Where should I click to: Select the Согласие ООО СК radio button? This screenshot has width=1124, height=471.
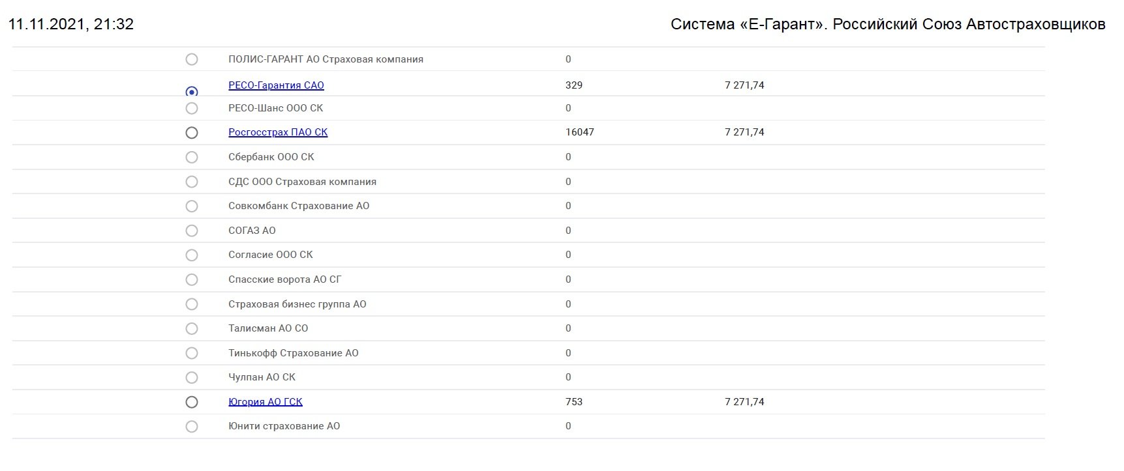(191, 255)
